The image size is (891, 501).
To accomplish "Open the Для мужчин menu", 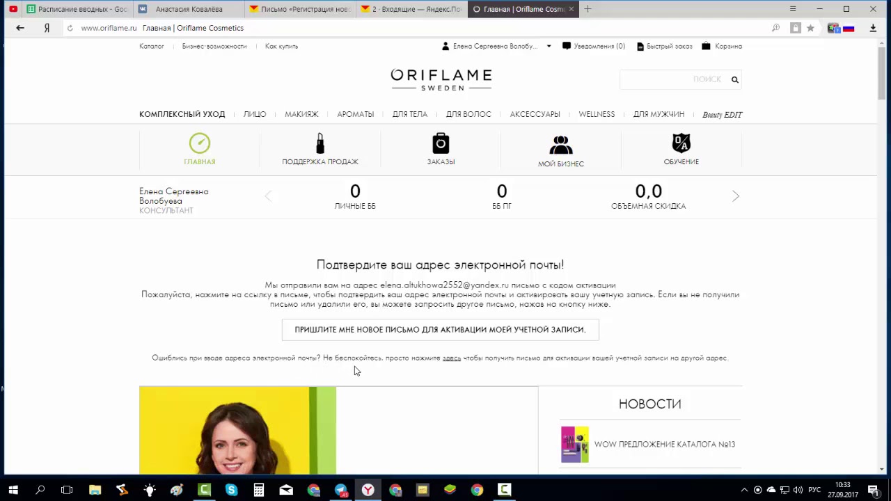I will [659, 114].
